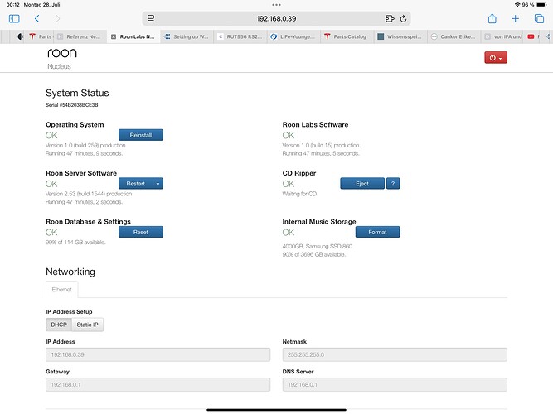Click the address bar showing 192.168.0.39
The height and width of the screenshot is (414, 553).
(276, 19)
